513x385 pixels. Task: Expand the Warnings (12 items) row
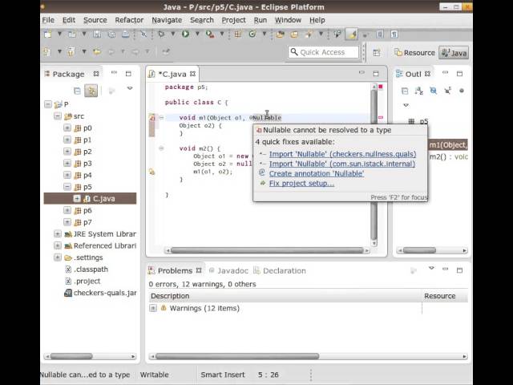(x=153, y=308)
